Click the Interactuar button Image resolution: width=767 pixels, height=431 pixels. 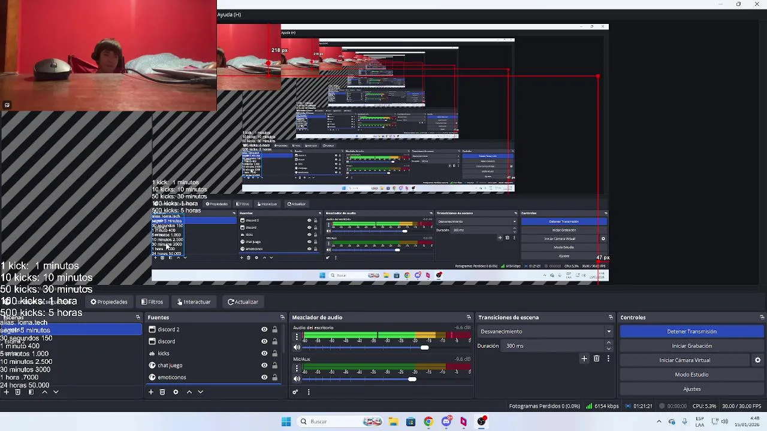coord(194,302)
